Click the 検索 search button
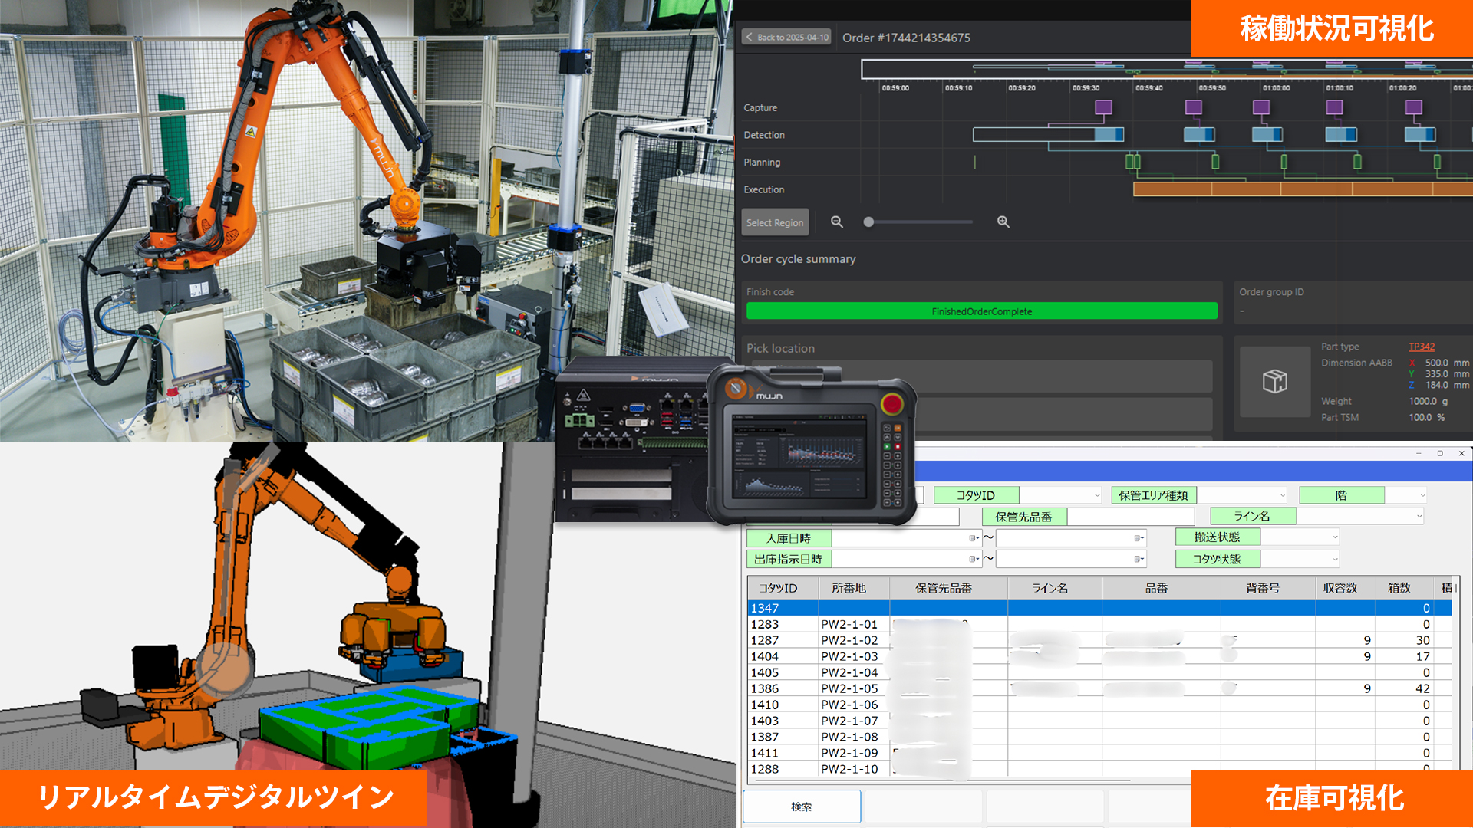Image resolution: width=1473 pixels, height=828 pixels. [x=802, y=807]
